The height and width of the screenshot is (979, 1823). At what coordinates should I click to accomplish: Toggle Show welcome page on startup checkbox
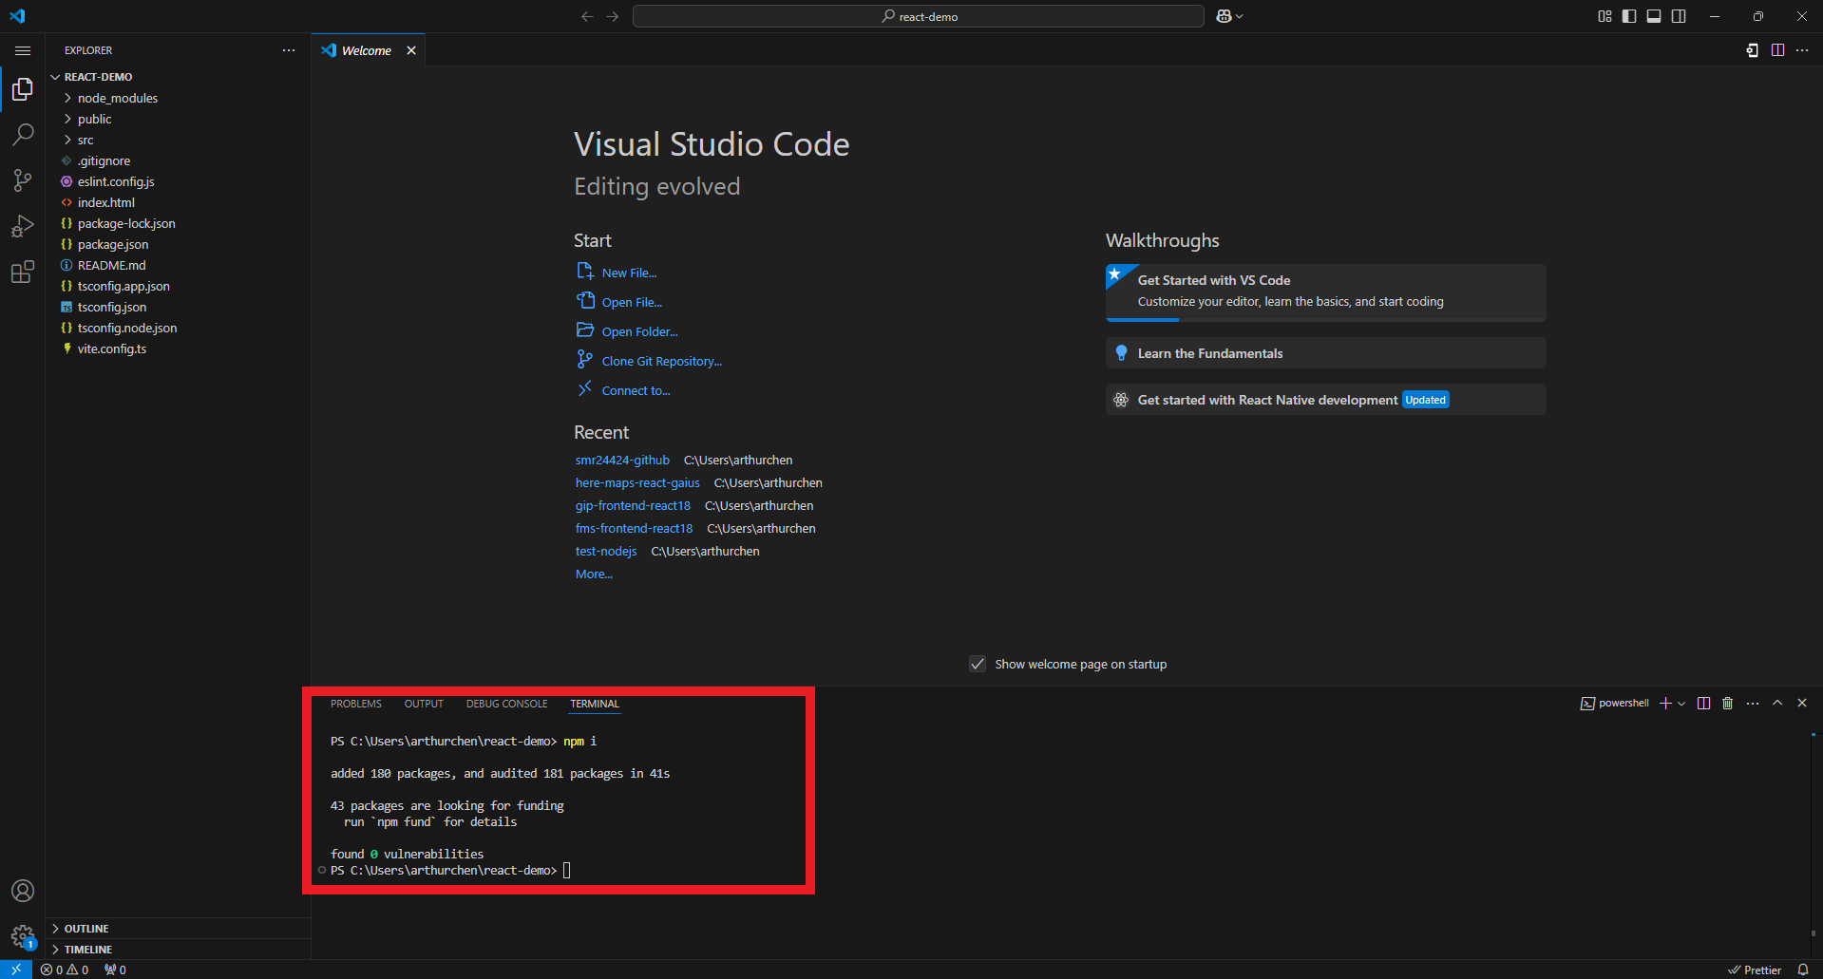[978, 664]
